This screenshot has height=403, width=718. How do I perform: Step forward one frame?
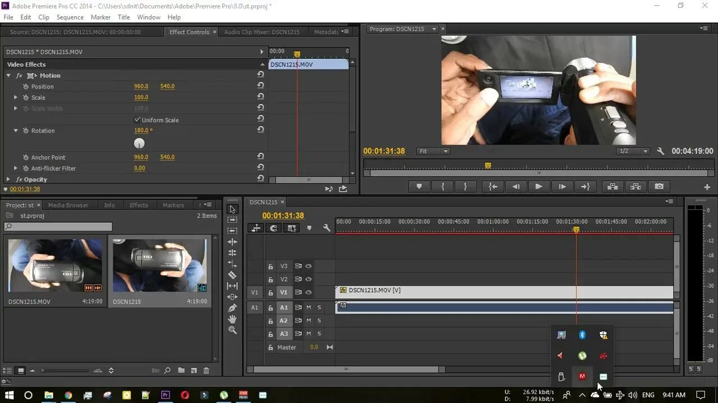[561, 187]
